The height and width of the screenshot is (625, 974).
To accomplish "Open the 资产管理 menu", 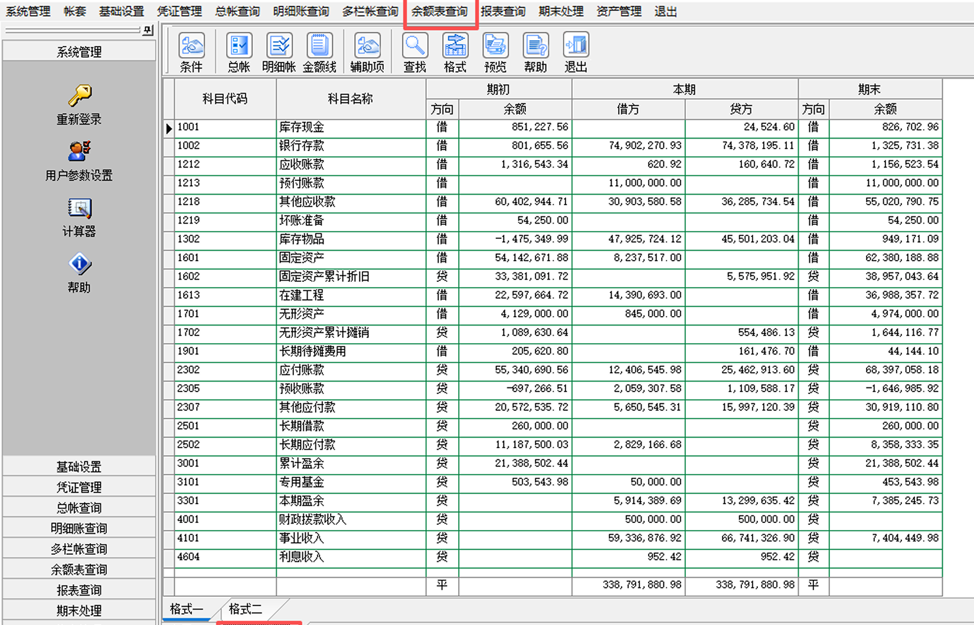I will tap(619, 11).
